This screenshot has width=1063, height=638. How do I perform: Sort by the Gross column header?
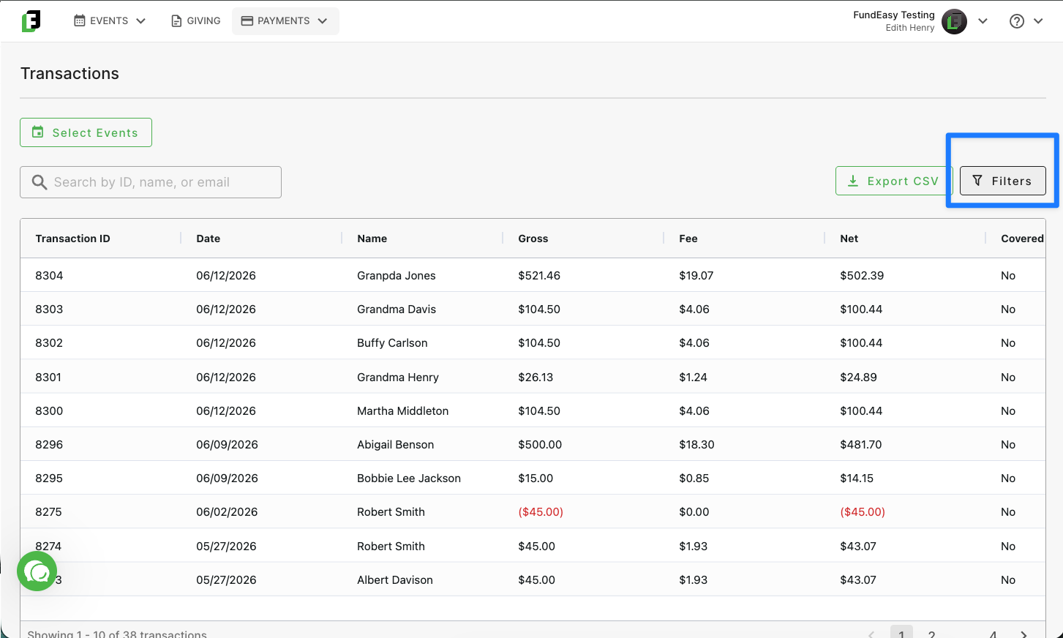[533, 239]
